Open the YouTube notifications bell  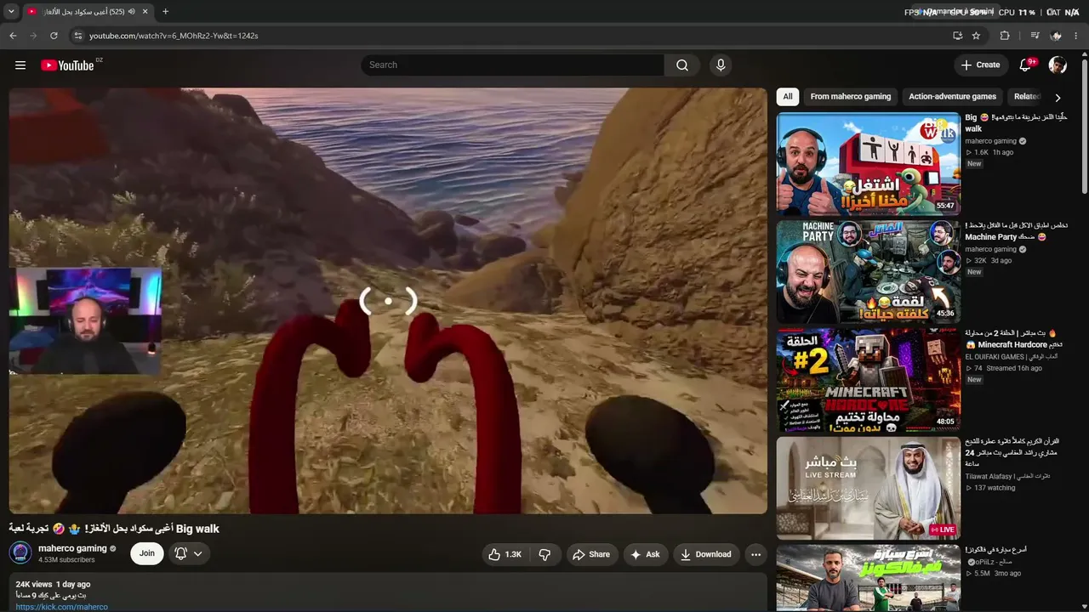(x=1026, y=65)
